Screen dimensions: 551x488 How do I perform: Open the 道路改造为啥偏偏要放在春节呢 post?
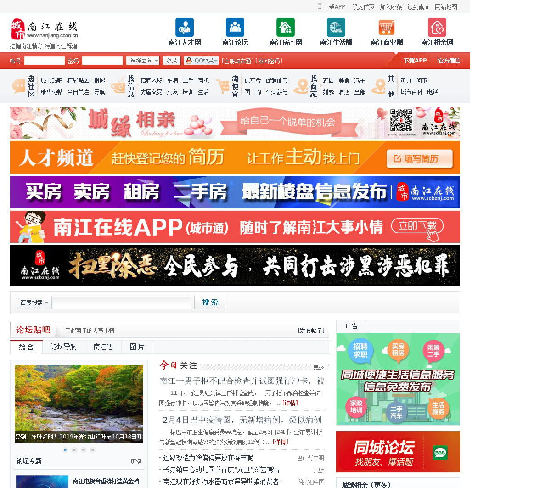pos(208,458)
